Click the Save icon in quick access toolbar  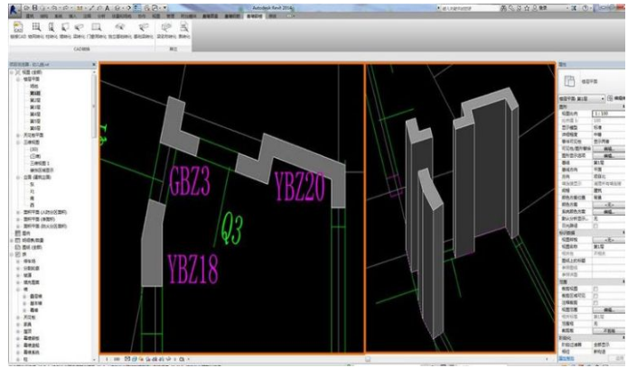click(x=35, y=8)
